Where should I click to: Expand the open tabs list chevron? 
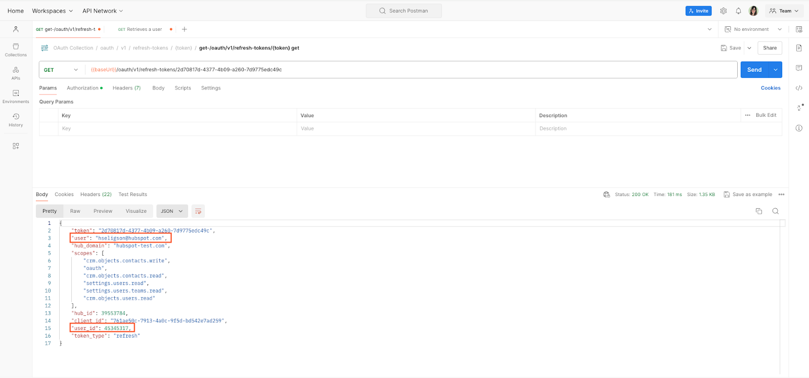click(709, 29)
